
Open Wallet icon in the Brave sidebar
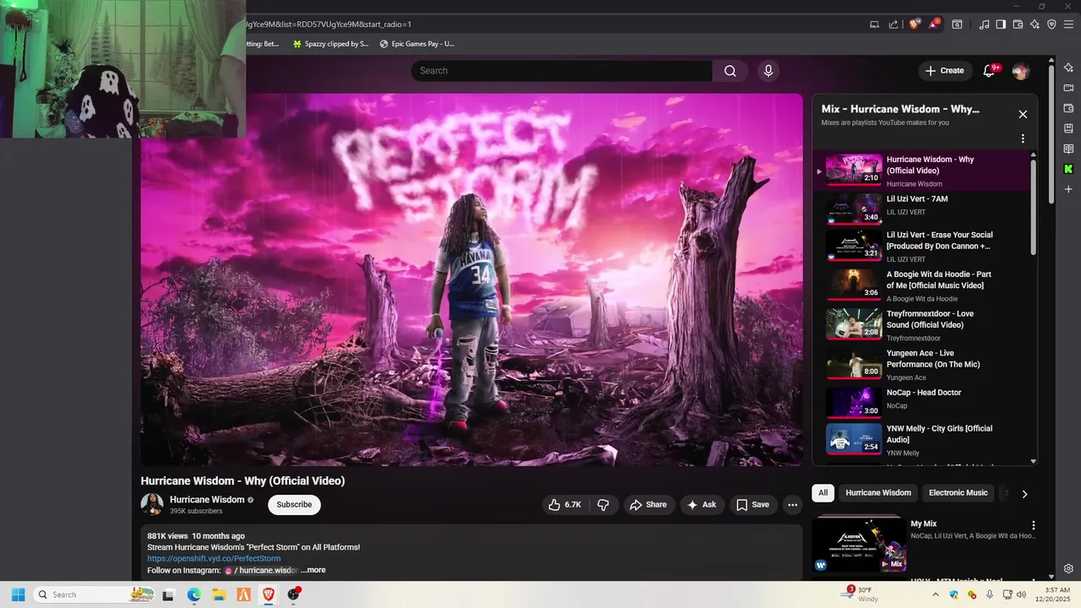pyautogui.click(x=1068, y=108)
